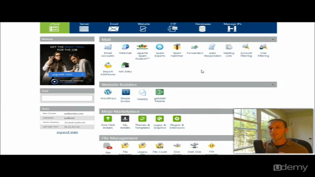
Task: Open Apache SpamAssassin
Action: pyautogui.click(x=142, y=52)
